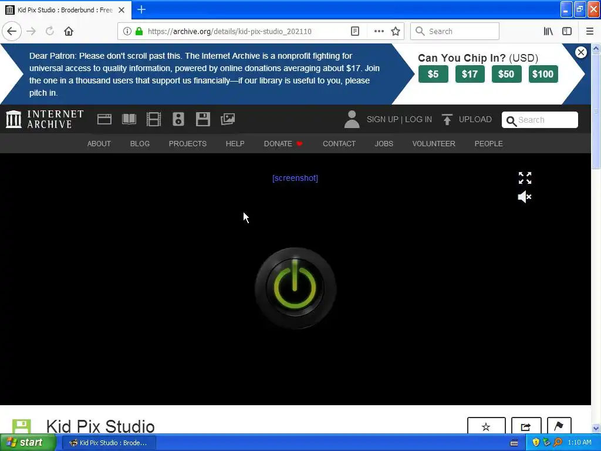The height and width of the screenshot is (451, 601).
Task: Click the LOG IN link
Action: pos(418,119)
